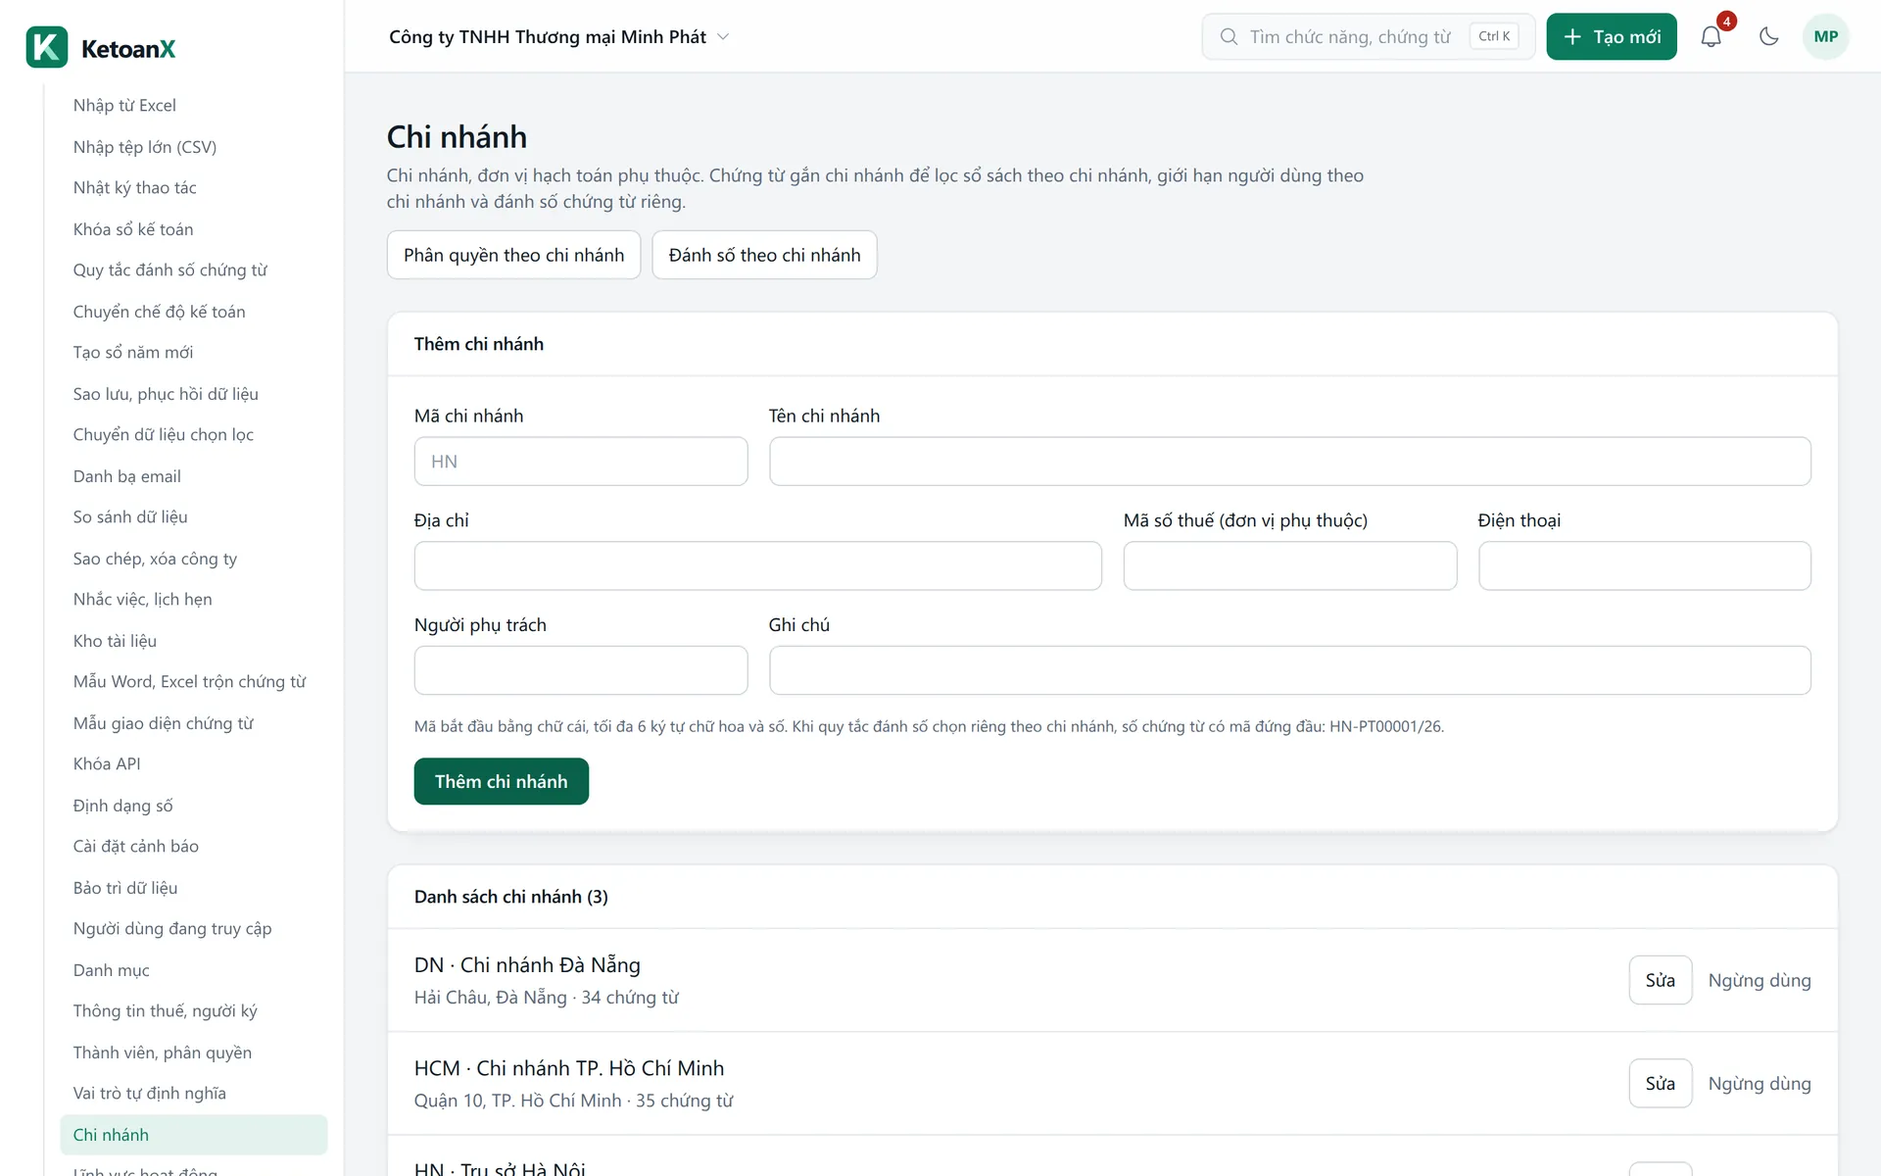The width and height of the screenshot is (1881, 1176).
Task: Open Sao lưu, phục hồi dữ liệu
Action: click(x=194, y=393)
